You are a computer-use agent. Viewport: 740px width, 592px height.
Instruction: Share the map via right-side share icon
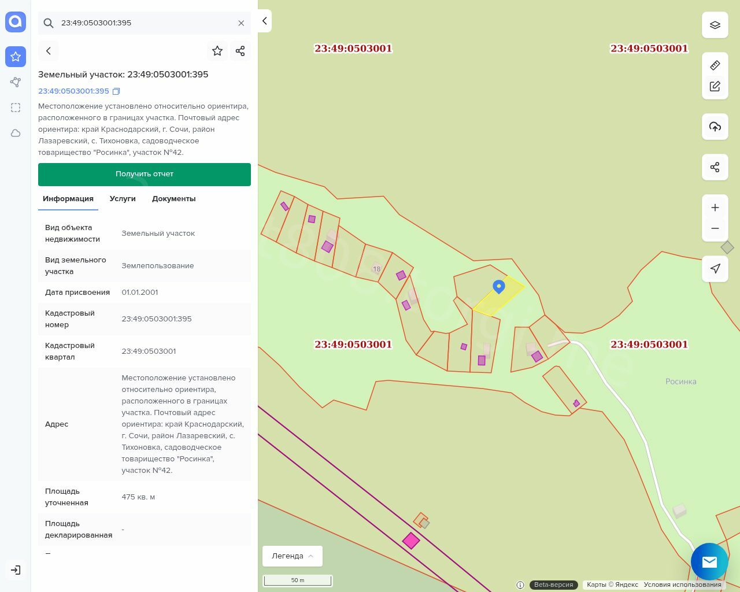pos(715,167)
